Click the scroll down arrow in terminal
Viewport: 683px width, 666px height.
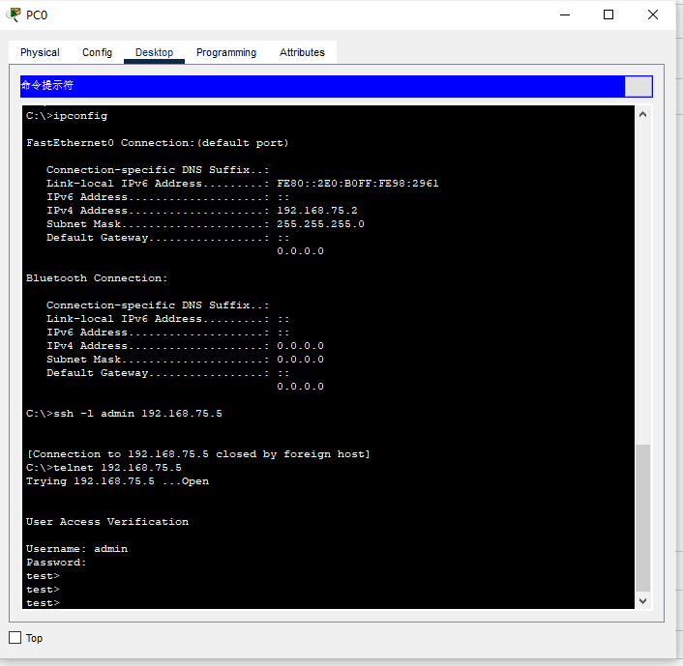[x=642, y=600]
